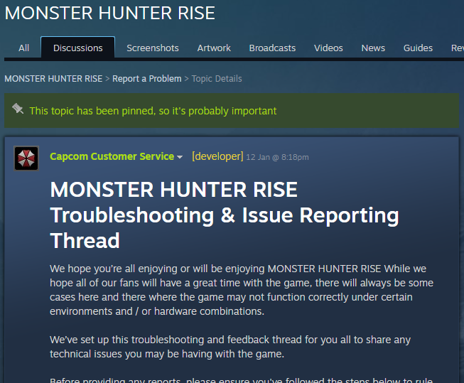
Task: Open the Artwork tab
Action: (x=214, y=48)
